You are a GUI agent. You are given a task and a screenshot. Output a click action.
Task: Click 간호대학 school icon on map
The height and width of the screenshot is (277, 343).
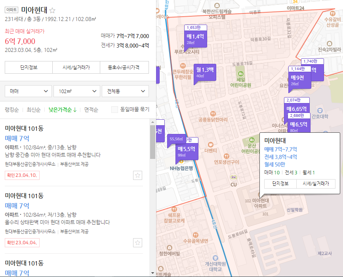[x=320, y=110]
